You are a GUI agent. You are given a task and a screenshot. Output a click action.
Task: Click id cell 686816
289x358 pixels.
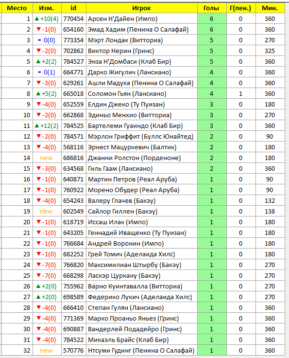pos(73,158)
